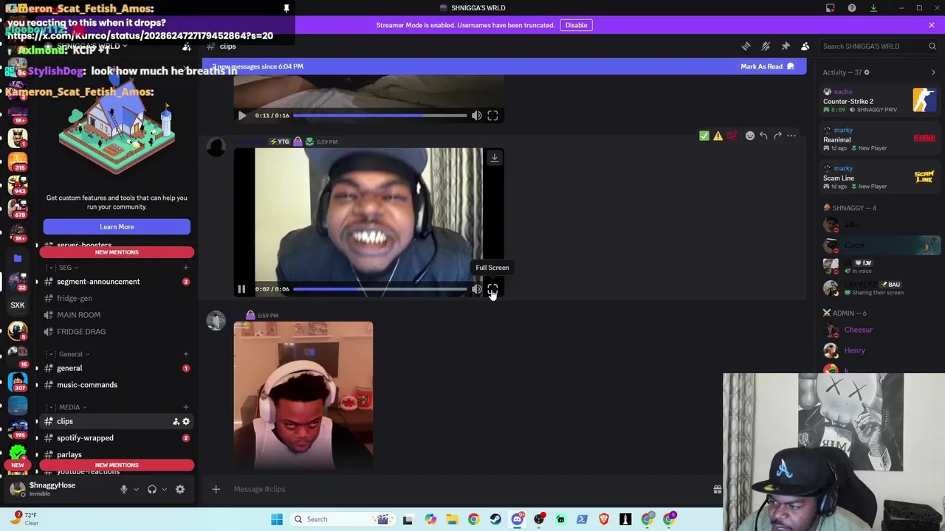The height and width of the screenshot is (531, 945).
Task: Open the attachment plus button
Action: pos(216,489)
